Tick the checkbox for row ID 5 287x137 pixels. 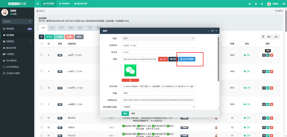pyautogui.click(x=41, y=55)
